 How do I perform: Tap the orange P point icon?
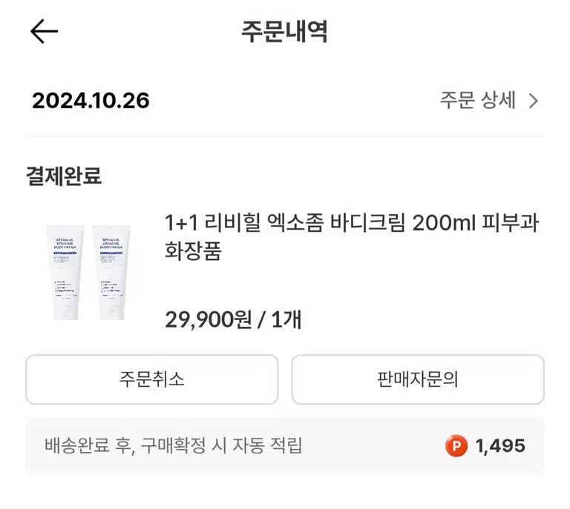[x=456, y=445]
